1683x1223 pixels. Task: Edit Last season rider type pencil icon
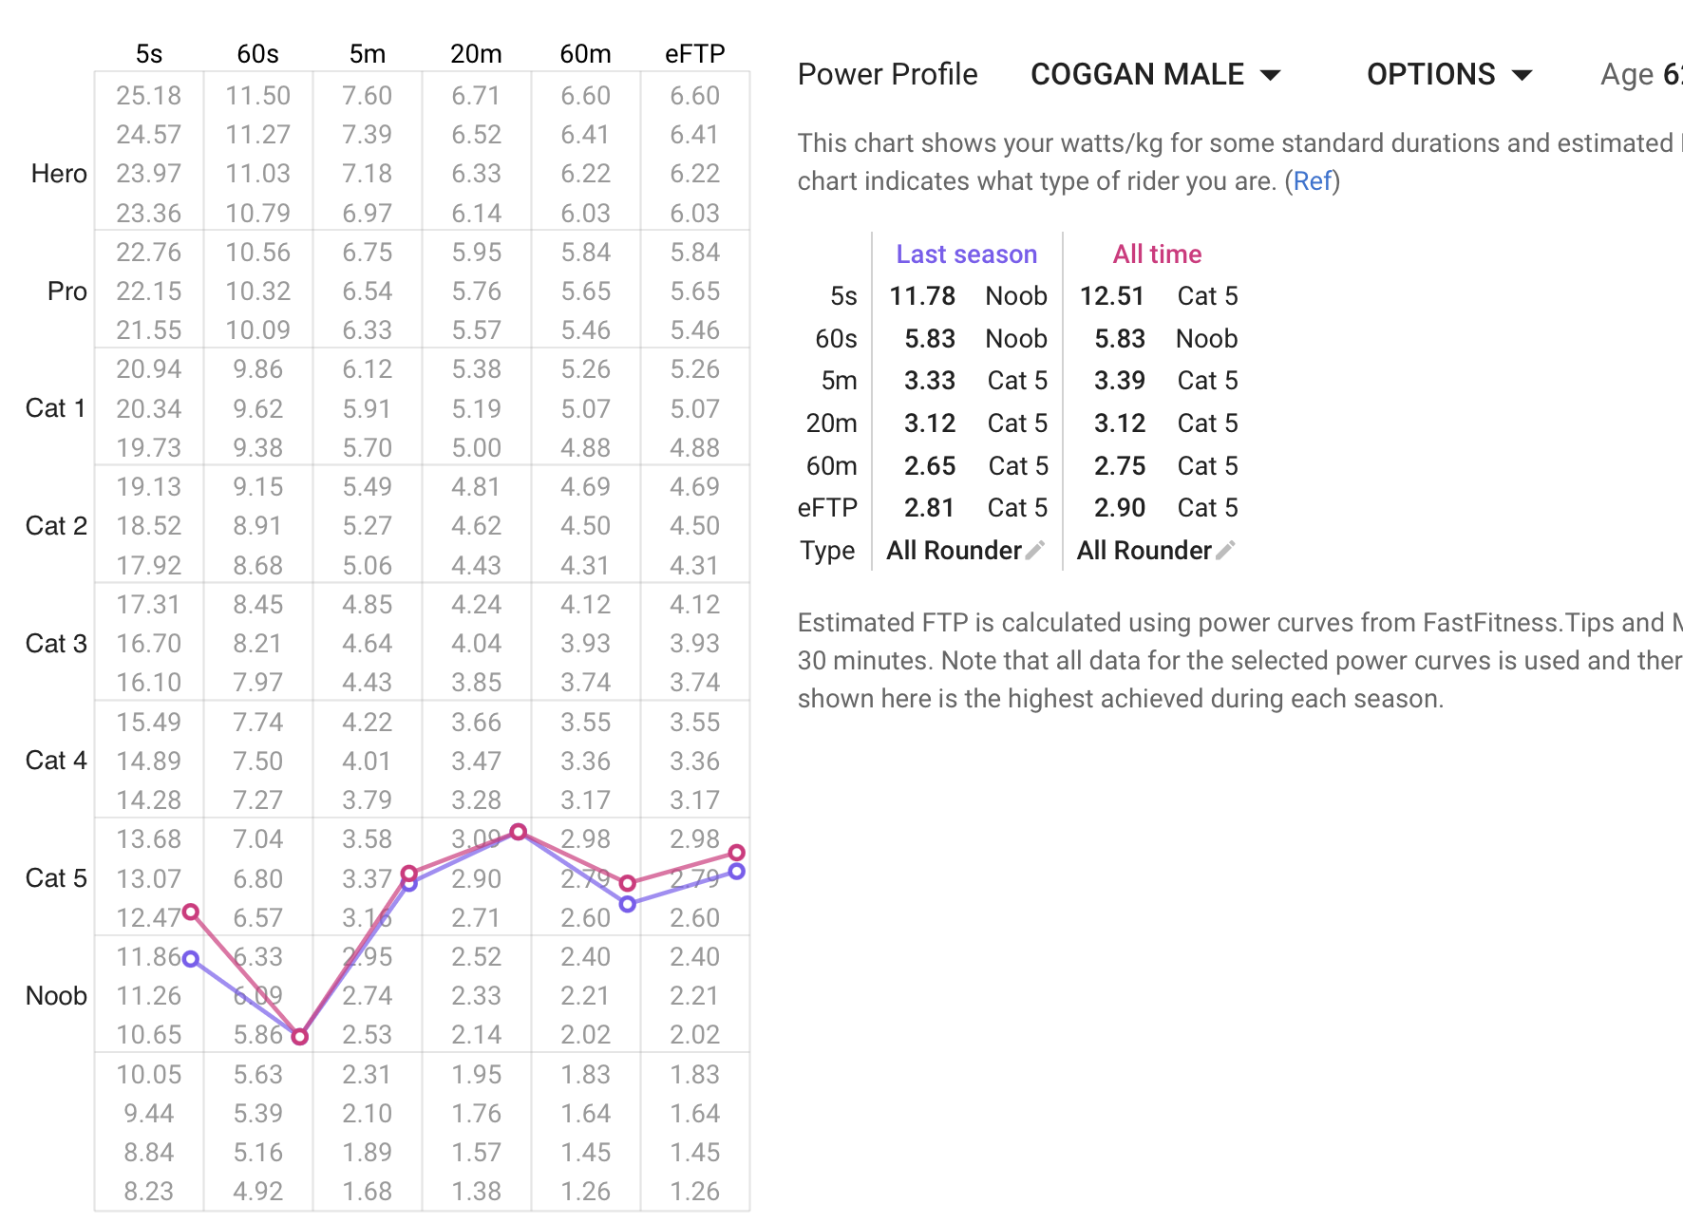coord(1035,550)
